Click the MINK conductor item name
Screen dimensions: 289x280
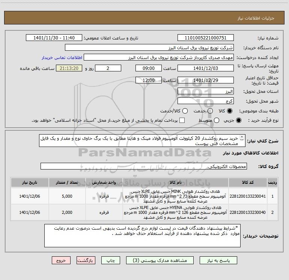point(176,196)
